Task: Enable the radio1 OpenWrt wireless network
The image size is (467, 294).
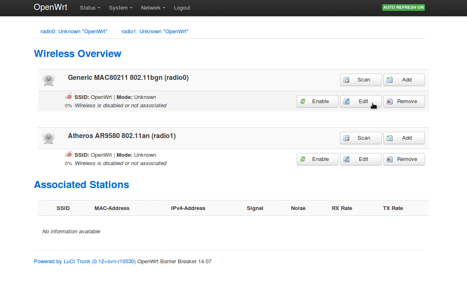Action: [x=317, y=159]
